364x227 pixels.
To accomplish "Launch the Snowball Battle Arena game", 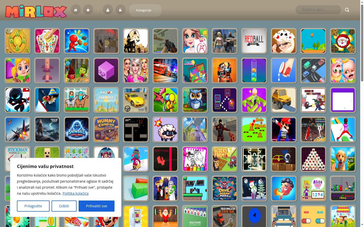I will coord(77,129).
